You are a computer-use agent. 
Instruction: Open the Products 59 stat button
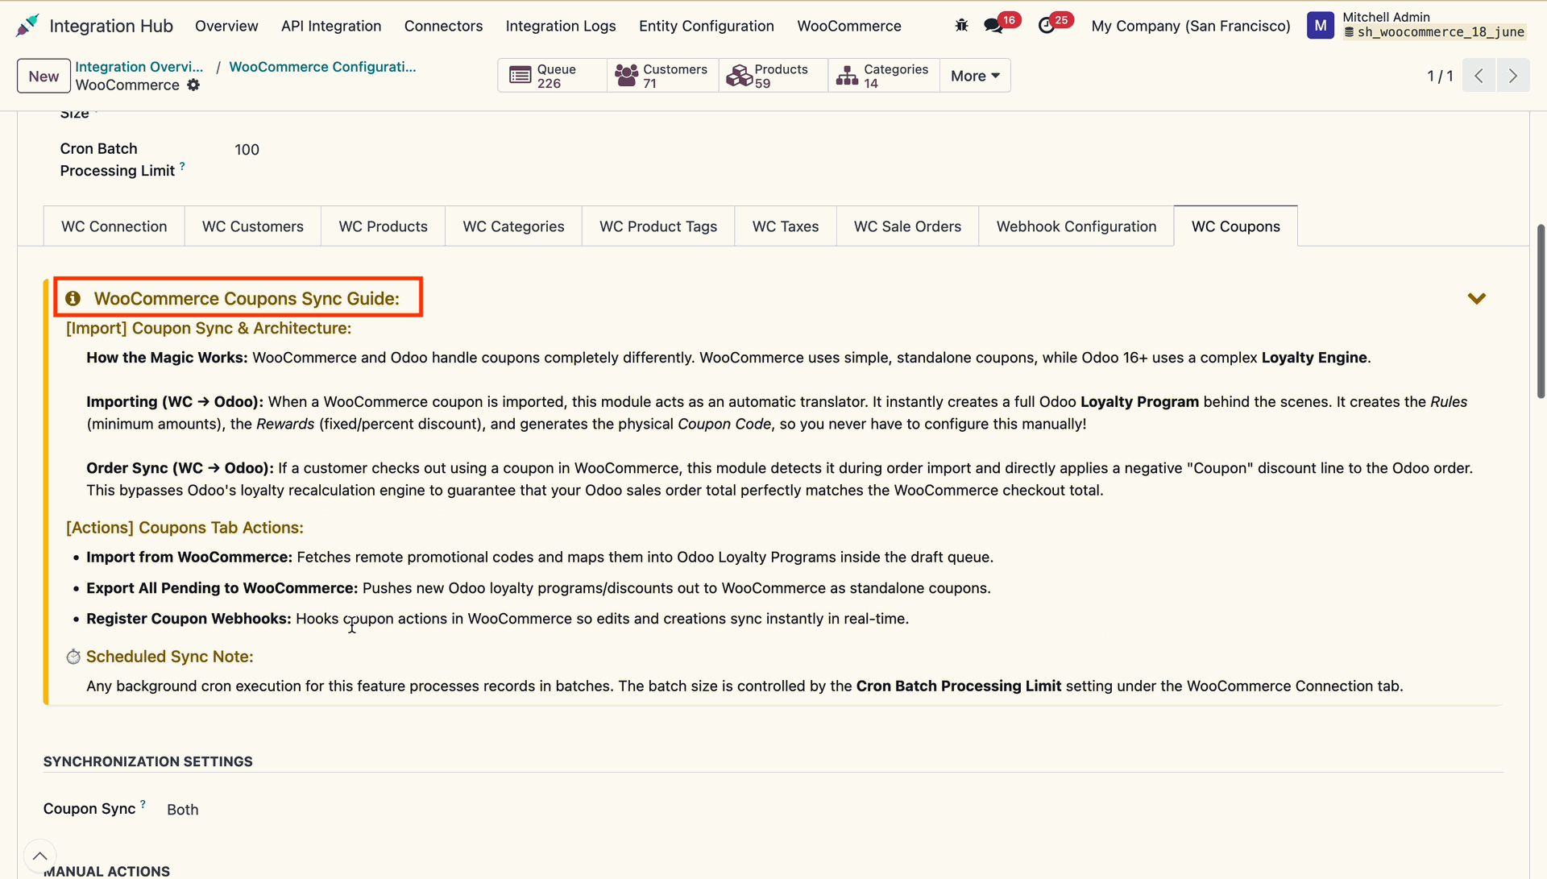(773, 76)
